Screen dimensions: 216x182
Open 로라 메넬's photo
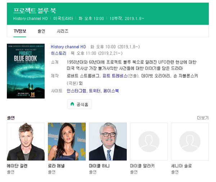67,142
